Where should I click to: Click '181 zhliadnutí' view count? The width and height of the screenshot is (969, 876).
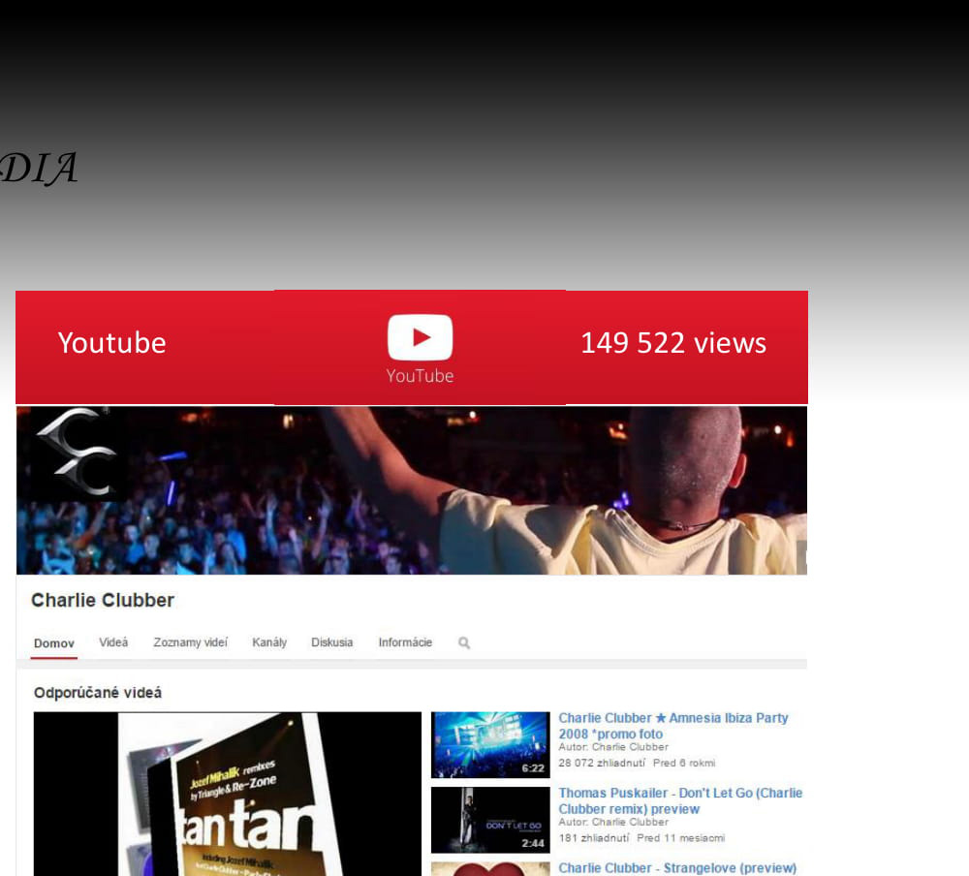[x=594, y=837]
